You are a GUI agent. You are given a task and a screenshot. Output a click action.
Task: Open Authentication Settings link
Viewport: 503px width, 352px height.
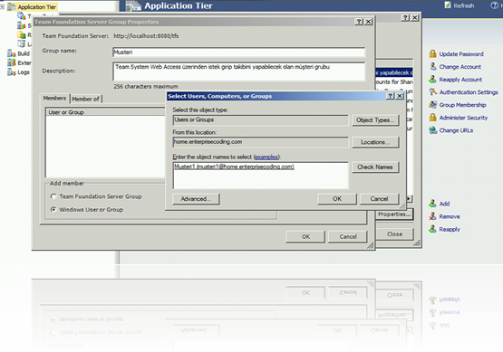tap(469, 92)
